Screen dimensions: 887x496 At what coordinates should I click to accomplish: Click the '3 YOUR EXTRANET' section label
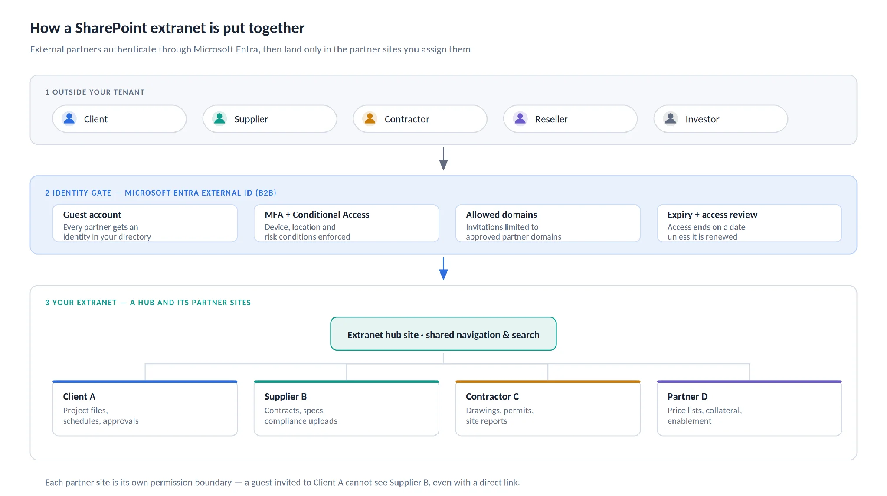pyautogui.click(x=148, y=303)
